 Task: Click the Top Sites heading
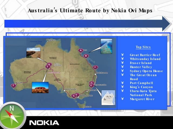[143, 47]
